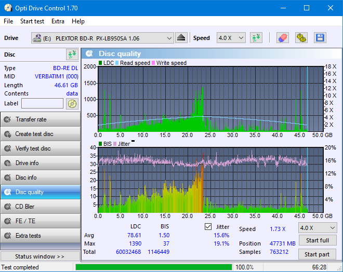Viewport: 343px width, 272px height.
Task: Click the Length value 46.61 GB
Action: coord(66,85)
